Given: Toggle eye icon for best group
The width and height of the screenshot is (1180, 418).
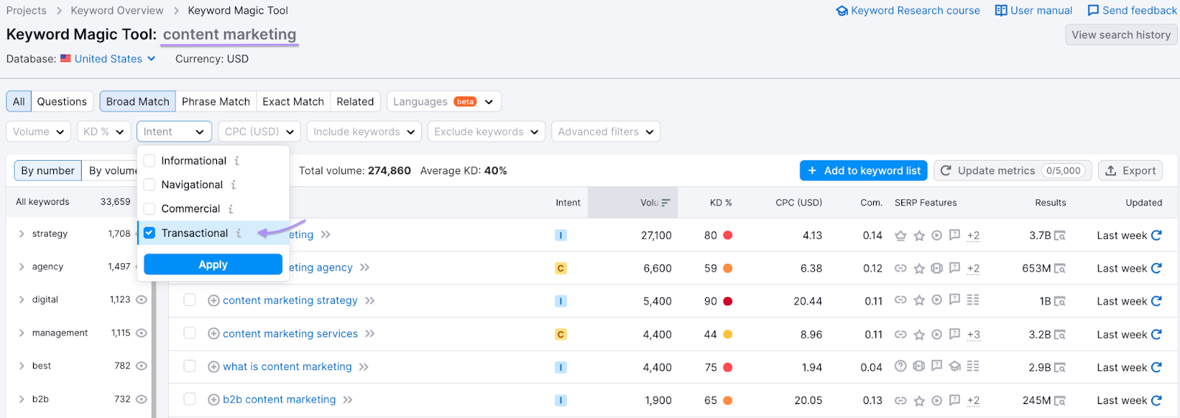Looking at the screenshot, I should 142,366.
